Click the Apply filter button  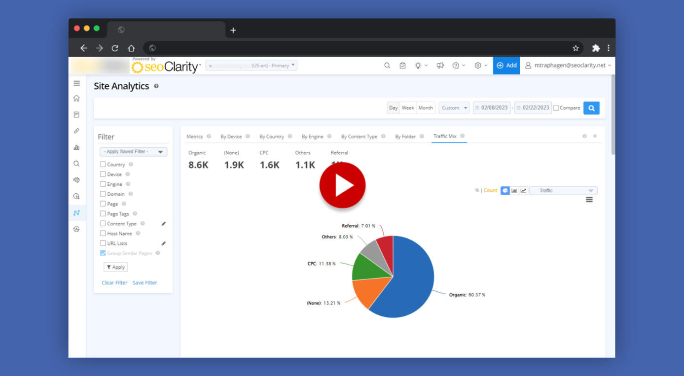click(x=116, y=267)
